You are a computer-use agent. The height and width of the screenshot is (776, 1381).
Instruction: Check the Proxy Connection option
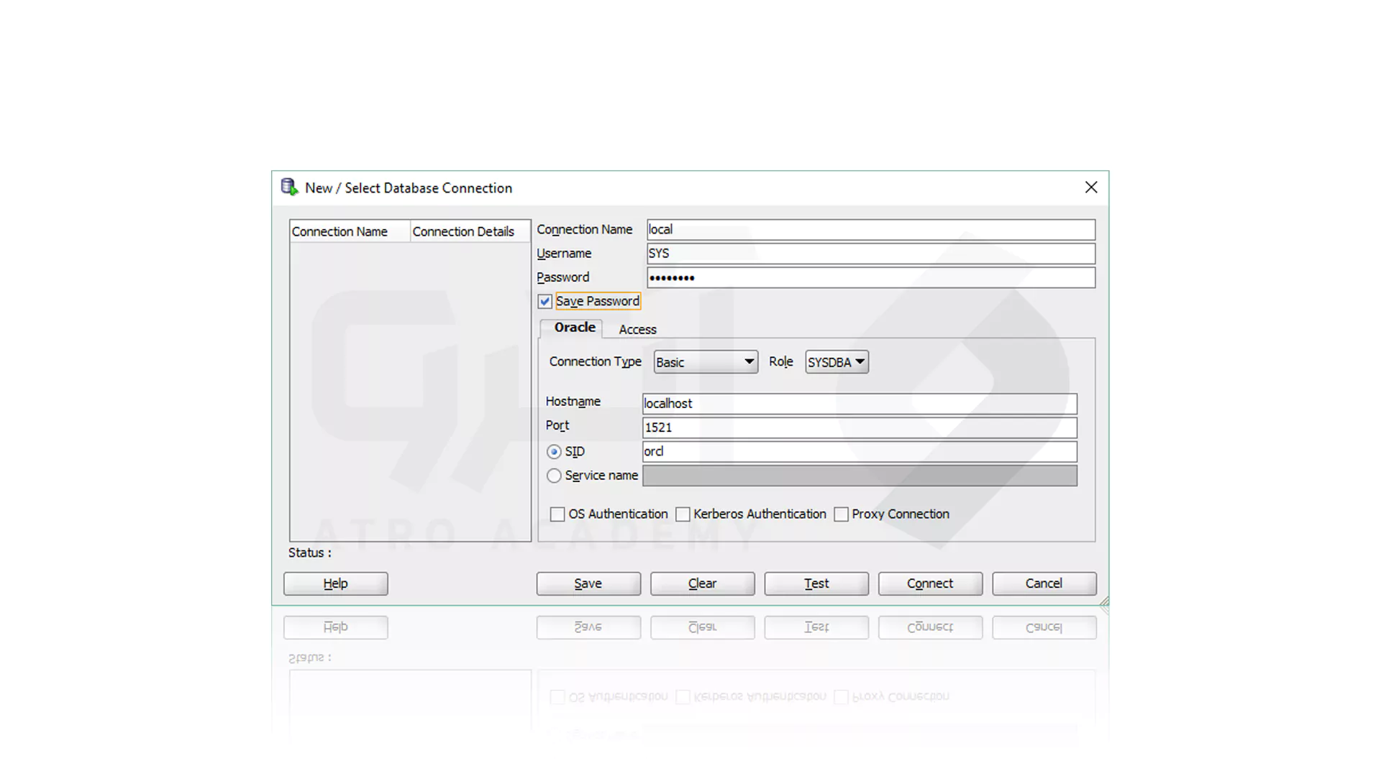coord(842,514)
